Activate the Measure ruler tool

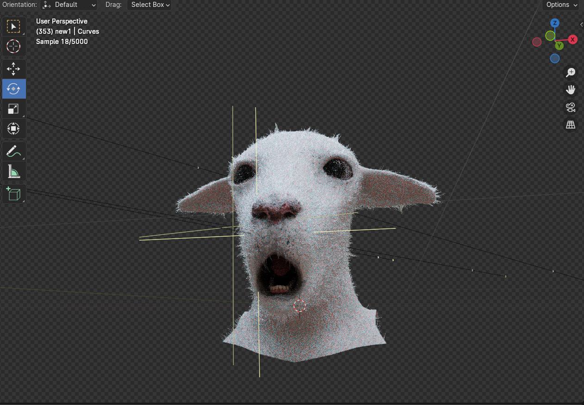tap(13, 172)
